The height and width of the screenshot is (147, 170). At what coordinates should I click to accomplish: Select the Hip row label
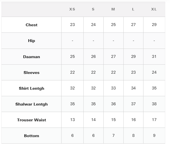[x=32, y=41]
